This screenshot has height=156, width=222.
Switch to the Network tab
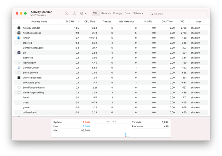point(138,13)
